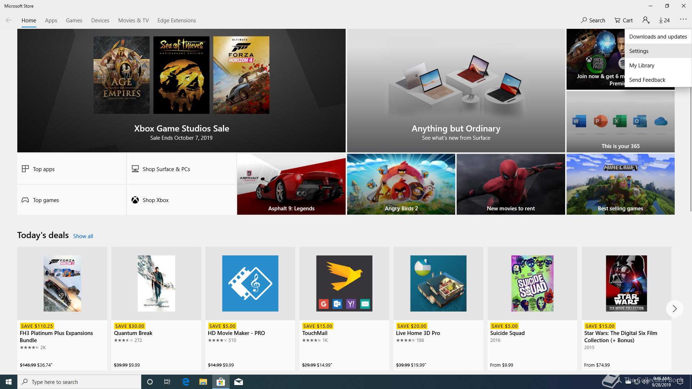This screenshot has height=389, width=692.
Task: Switch to the Movies & TV tab
Action: coord(133,21)
